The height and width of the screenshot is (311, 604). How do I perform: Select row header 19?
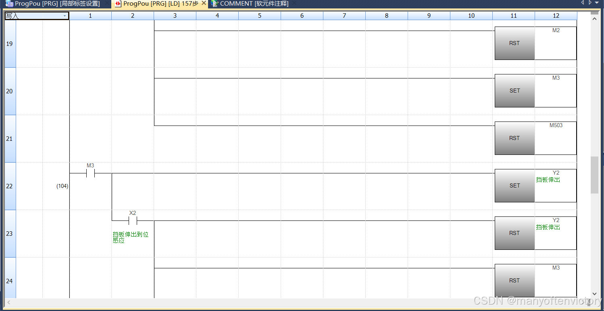click(10, 44)
